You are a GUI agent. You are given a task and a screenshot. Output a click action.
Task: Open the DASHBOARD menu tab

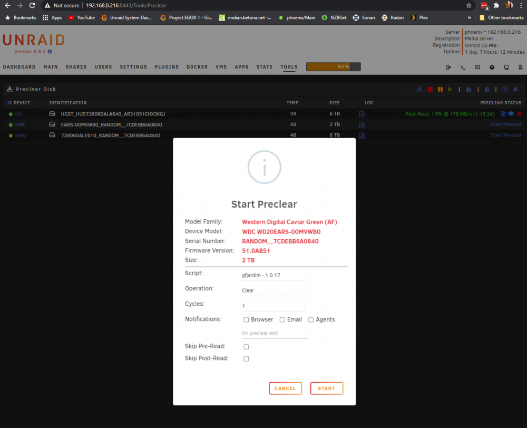(x=19, y=67)
